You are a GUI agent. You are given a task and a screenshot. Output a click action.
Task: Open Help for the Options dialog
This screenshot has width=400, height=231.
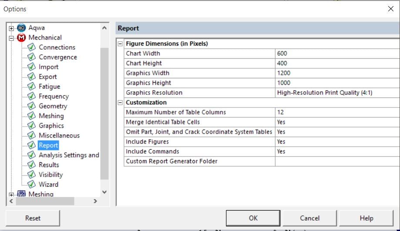point(366,218)
